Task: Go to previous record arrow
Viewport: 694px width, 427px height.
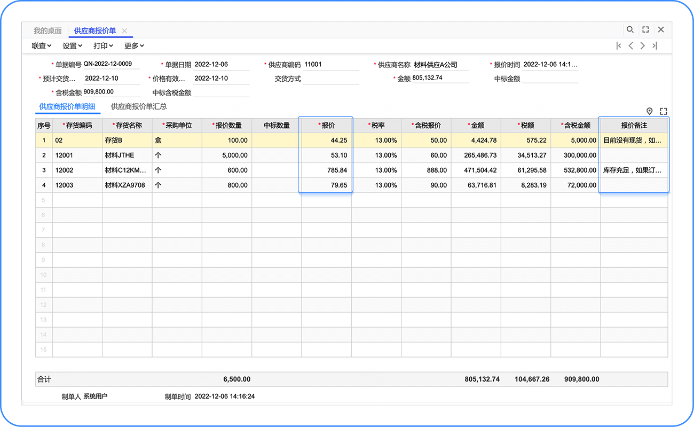Action: [x=631, y=46]
